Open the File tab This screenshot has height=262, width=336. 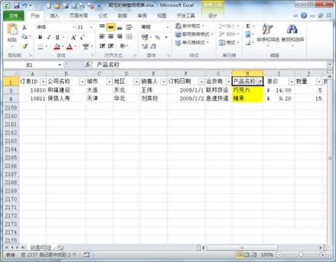point(13,15)
